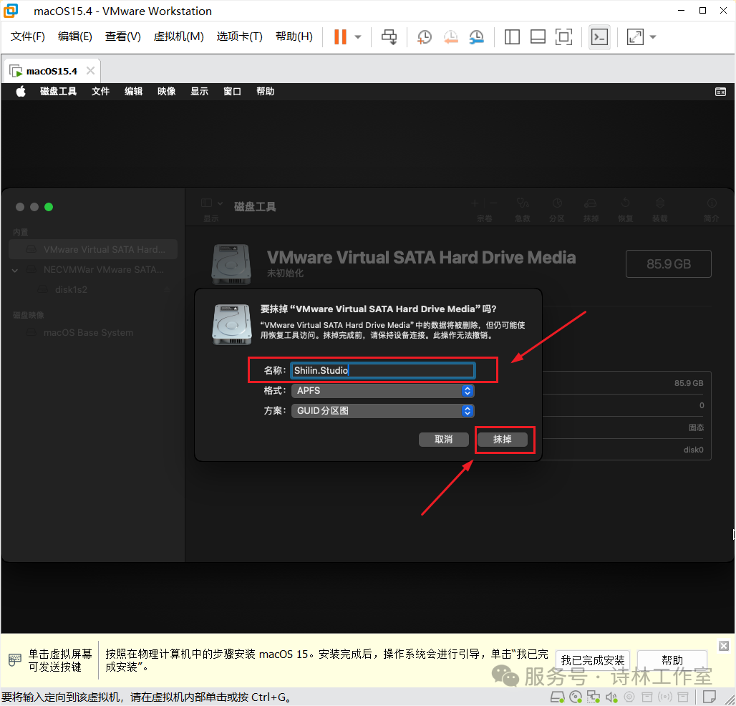
Task: Toggle the library sidebar view icon
Action: [x=512, y=37]
